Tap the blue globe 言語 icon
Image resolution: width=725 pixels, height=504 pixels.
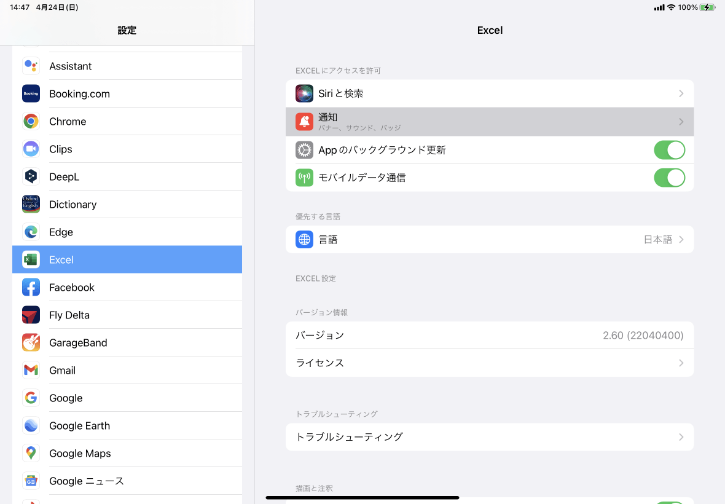click(x=304, y=240)
